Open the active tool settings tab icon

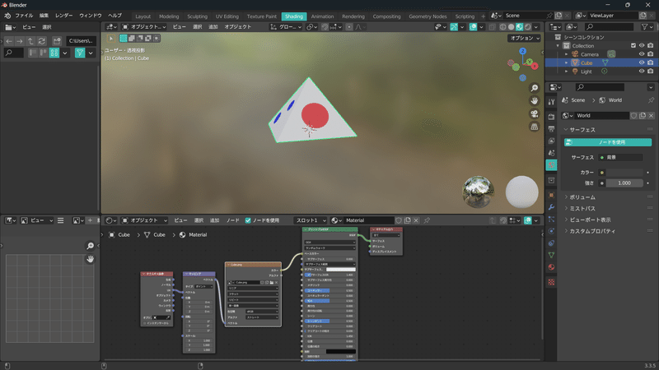click(x=551, y=102)
